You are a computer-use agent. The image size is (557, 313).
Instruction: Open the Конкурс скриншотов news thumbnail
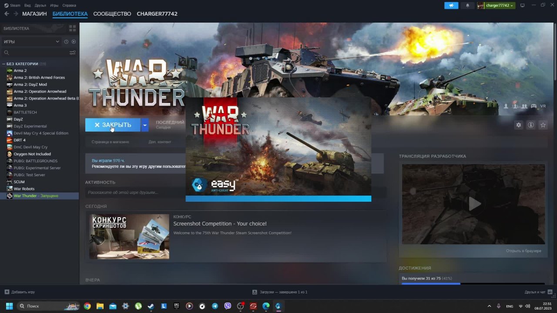click(129, 236)
